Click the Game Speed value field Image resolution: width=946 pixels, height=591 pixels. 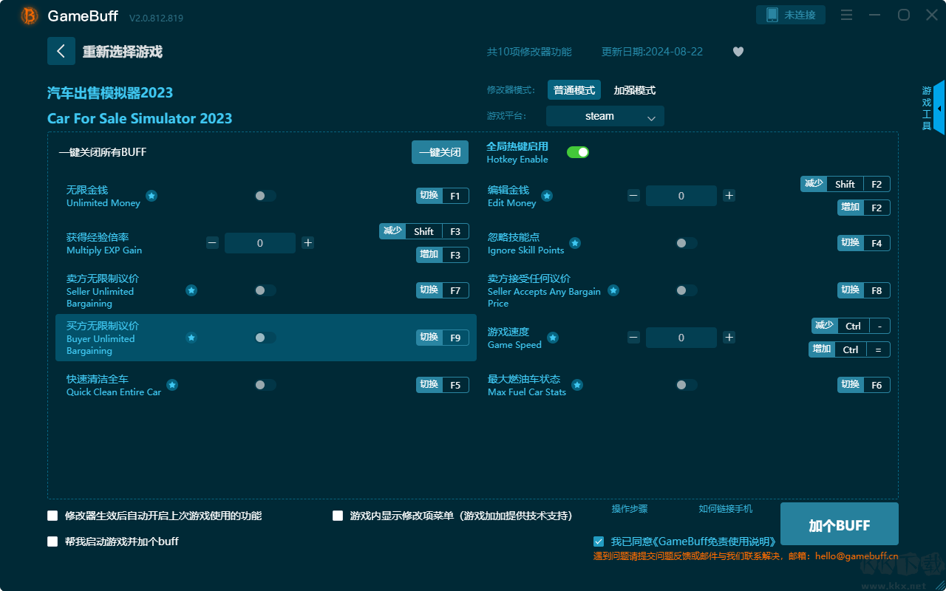click(x=681, y=338)
